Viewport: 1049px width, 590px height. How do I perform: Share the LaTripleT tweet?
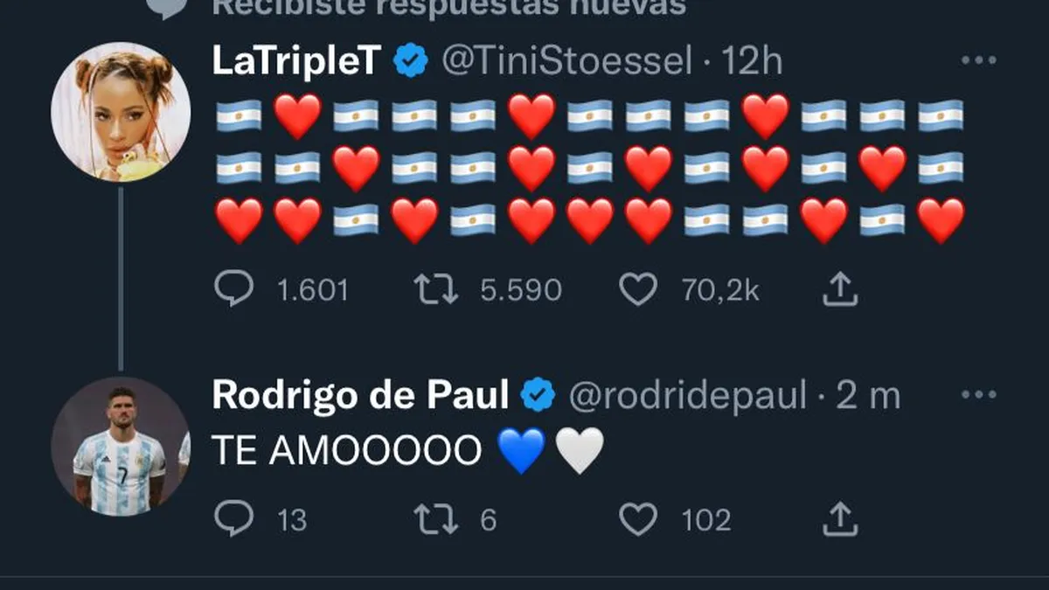tap(839, 289)
